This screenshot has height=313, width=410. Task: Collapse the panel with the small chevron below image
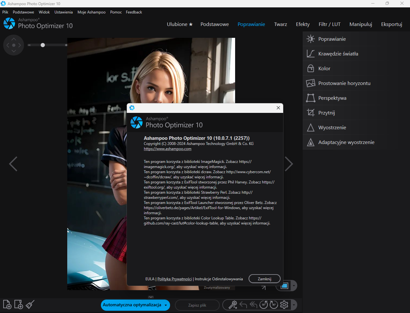tap(151, 297)
